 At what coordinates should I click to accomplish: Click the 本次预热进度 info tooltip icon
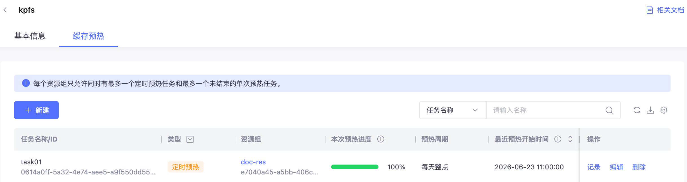pyautogui.click(x=381, y=139)
